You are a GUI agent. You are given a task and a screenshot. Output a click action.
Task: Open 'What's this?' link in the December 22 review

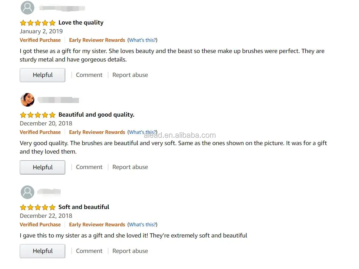pos(142,224)
